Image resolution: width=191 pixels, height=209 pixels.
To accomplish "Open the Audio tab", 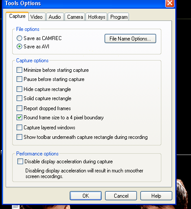I will click(x=55, y=17).
